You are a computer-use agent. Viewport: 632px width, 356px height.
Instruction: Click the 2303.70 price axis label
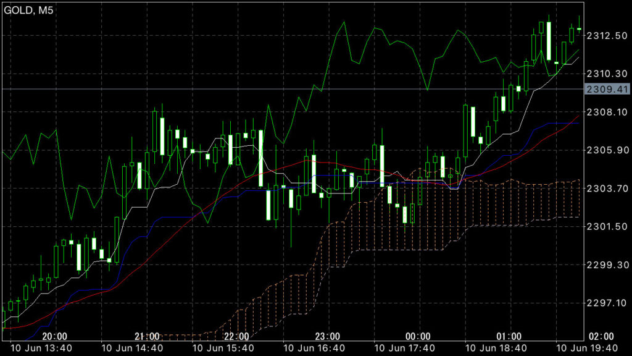coord(607,188)
